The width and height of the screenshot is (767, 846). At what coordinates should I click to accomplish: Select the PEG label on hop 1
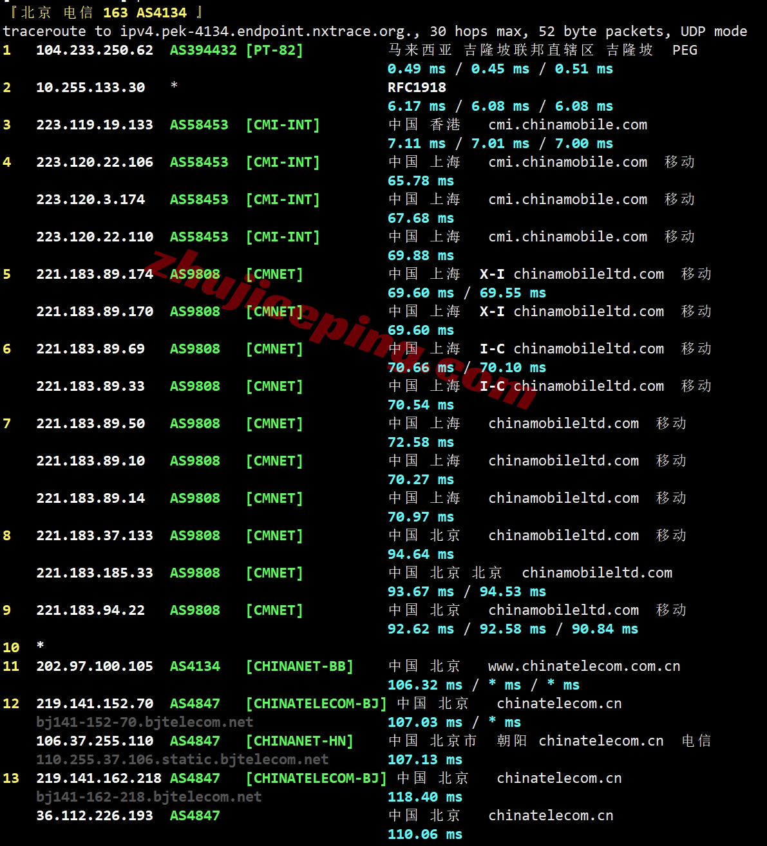click(685, 50)
